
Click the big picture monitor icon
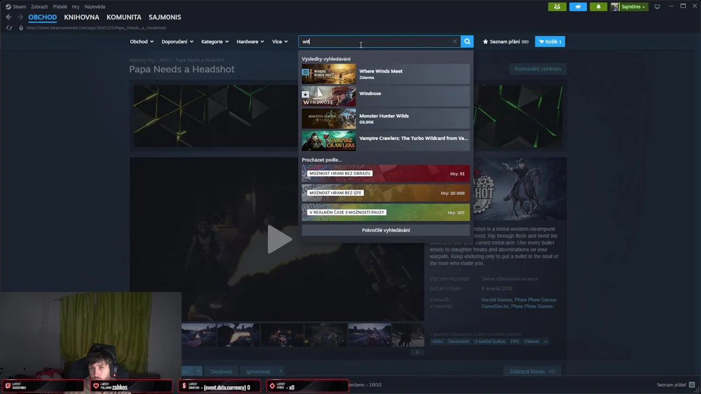click(657, 7)
